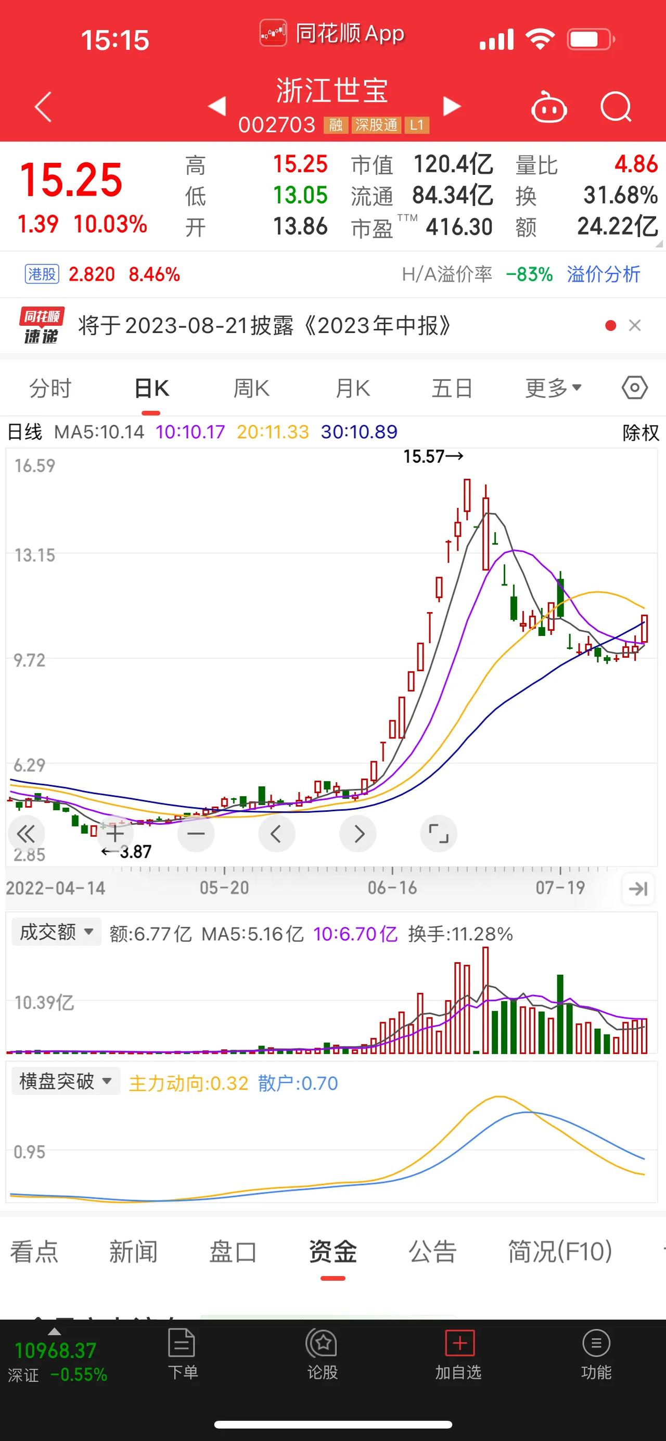Tap the blue 30:10.89 MA label
Screen dimensions: 666x1441
(x=359, y=432)
